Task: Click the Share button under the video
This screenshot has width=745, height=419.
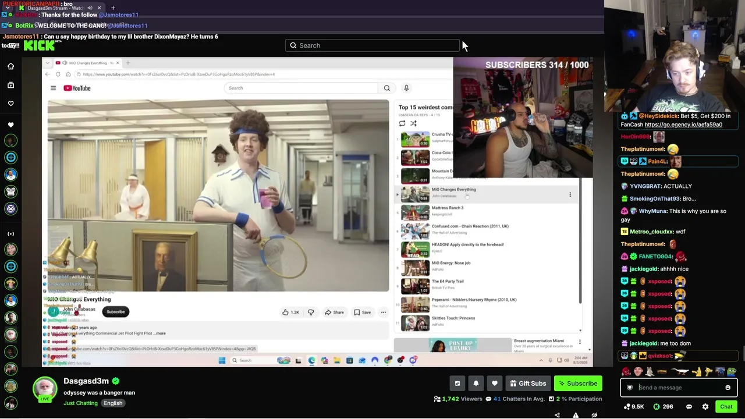Action: pos(334,313)
